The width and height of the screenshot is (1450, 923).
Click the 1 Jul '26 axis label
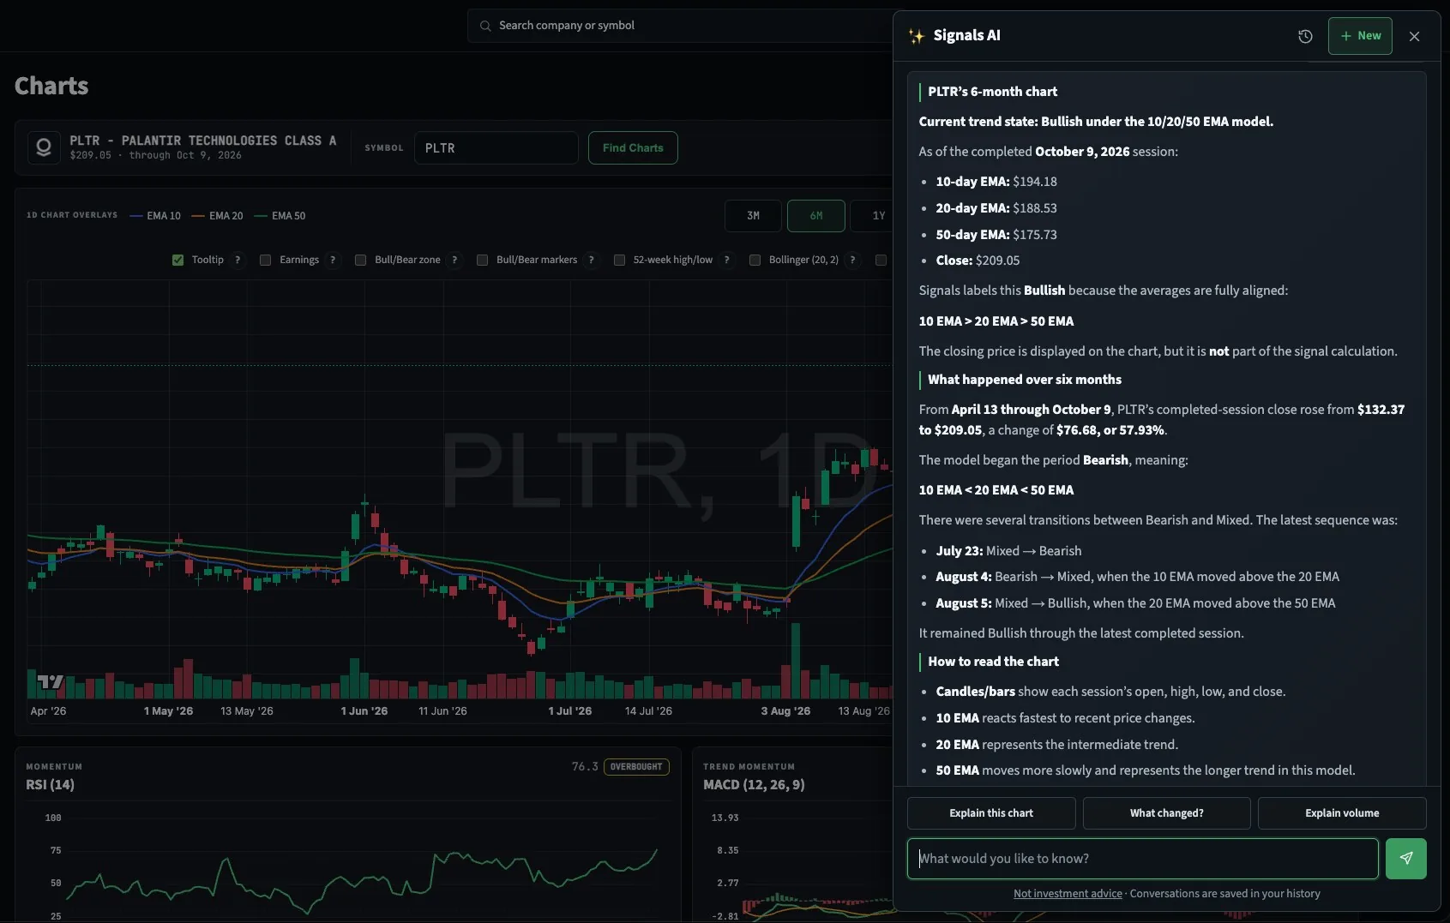[x=570, y=711]
